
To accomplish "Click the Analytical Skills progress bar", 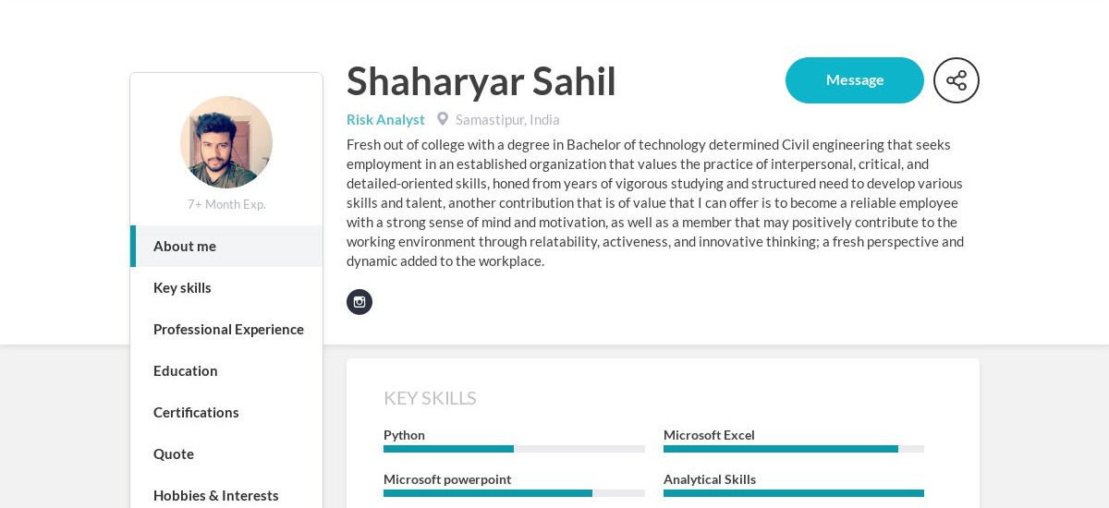I will (794, 493).
